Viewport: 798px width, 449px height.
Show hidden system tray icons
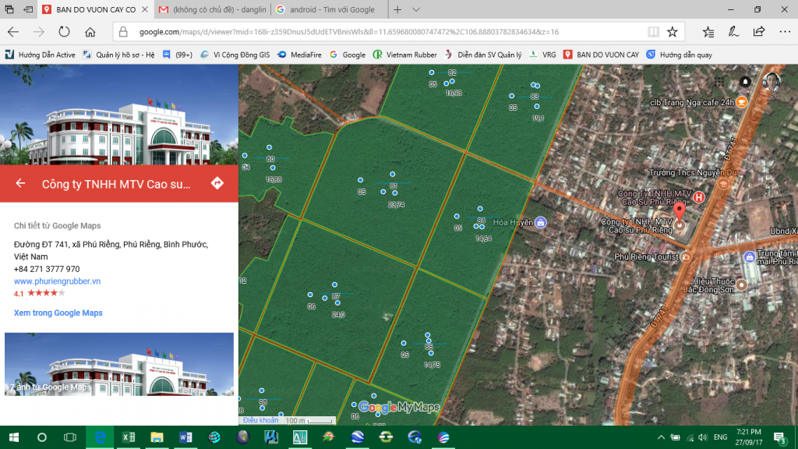tap(661, 437)
